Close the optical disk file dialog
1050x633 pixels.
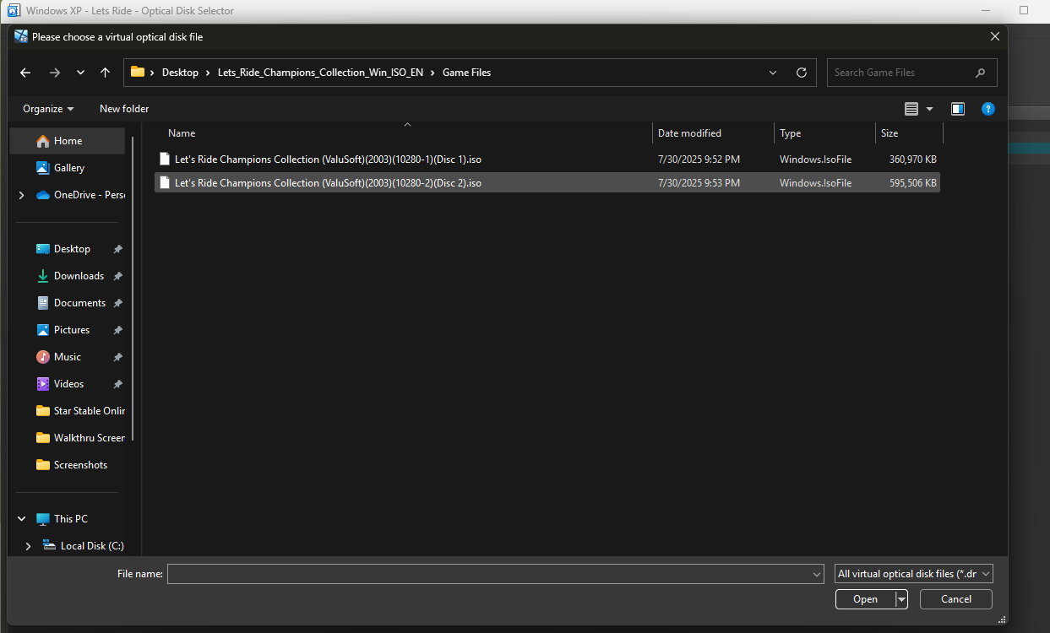click(x=995, y=36)
